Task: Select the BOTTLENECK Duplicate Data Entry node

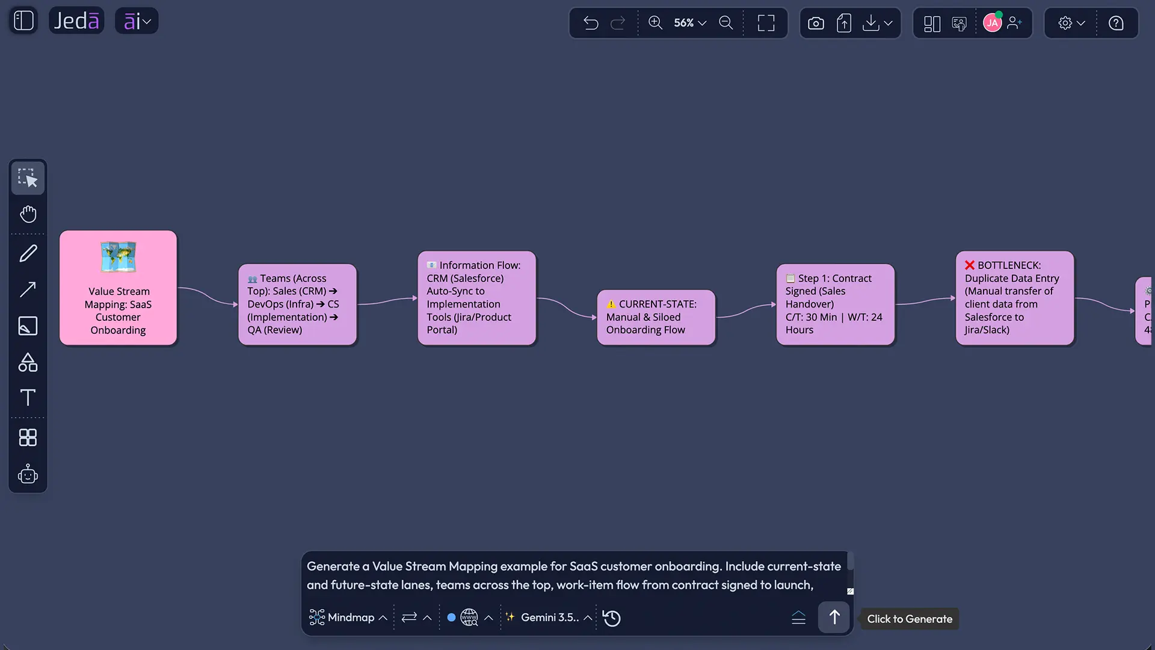Action: click(x=1015, y=298)
